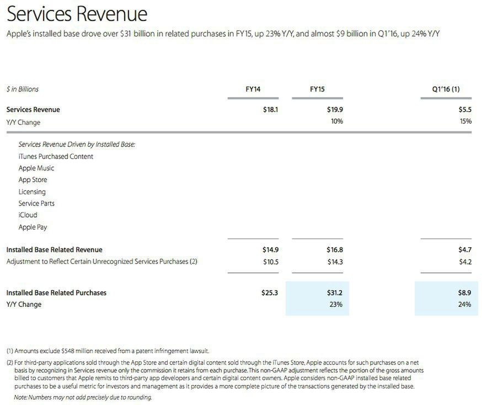482x405 pixels.
Task: Select the 15% Y/Y Change figure
Action: click(465, 121)
